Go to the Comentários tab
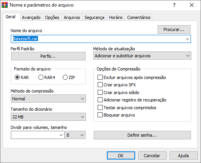 click(139, 17)
